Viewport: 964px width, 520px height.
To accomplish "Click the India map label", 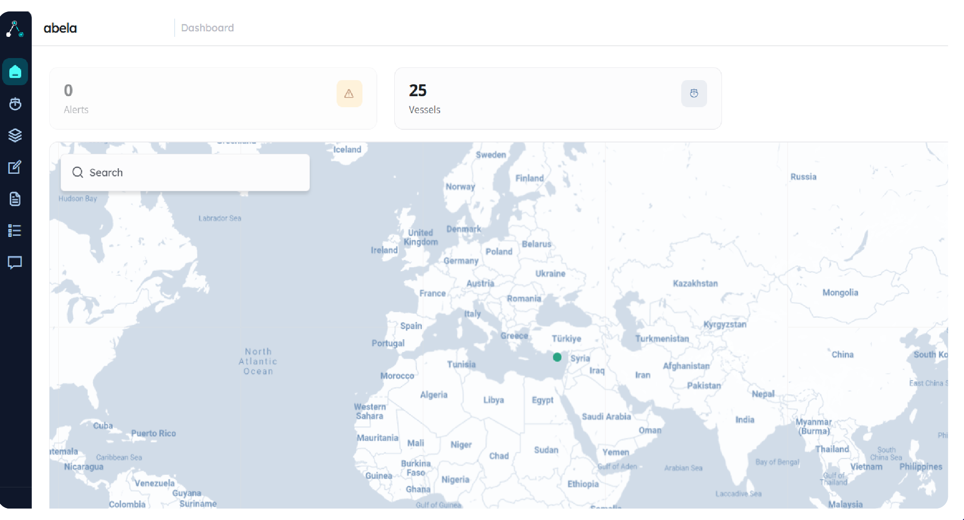I will coord(745,420).
